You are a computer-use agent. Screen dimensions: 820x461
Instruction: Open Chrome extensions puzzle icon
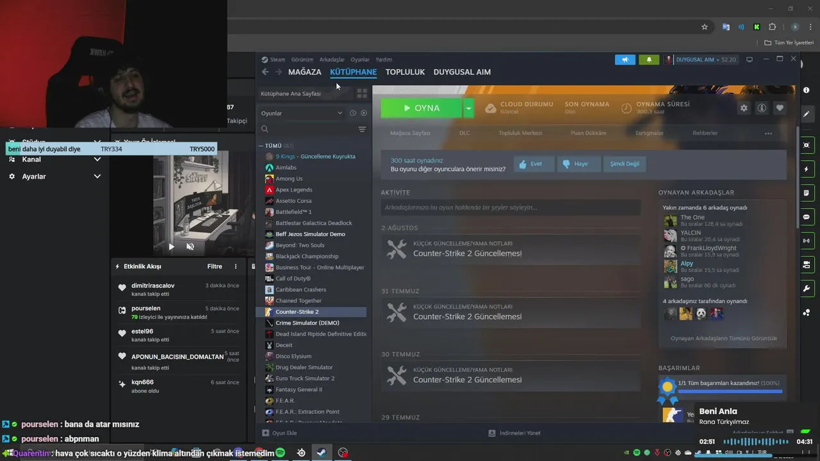[772, 27]
